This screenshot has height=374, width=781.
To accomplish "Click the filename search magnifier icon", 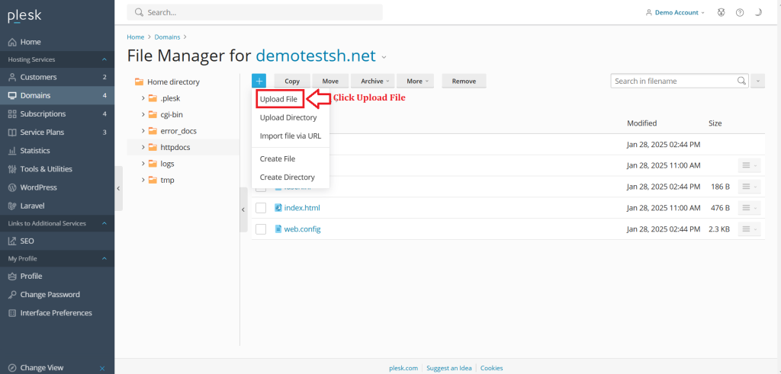I will pos(741,81).
